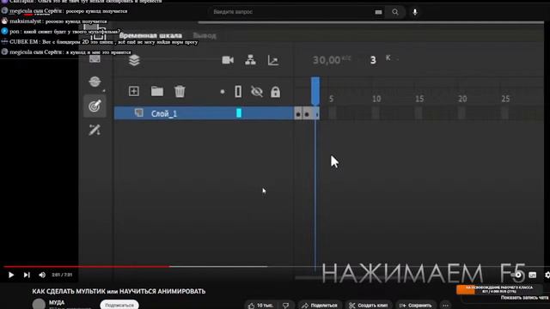Click frame 25 on the timeline ruler

(x=505, y=99)
